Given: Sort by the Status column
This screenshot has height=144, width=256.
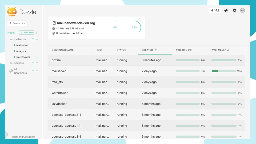Looking at the screenshot, I should [121, 50].
